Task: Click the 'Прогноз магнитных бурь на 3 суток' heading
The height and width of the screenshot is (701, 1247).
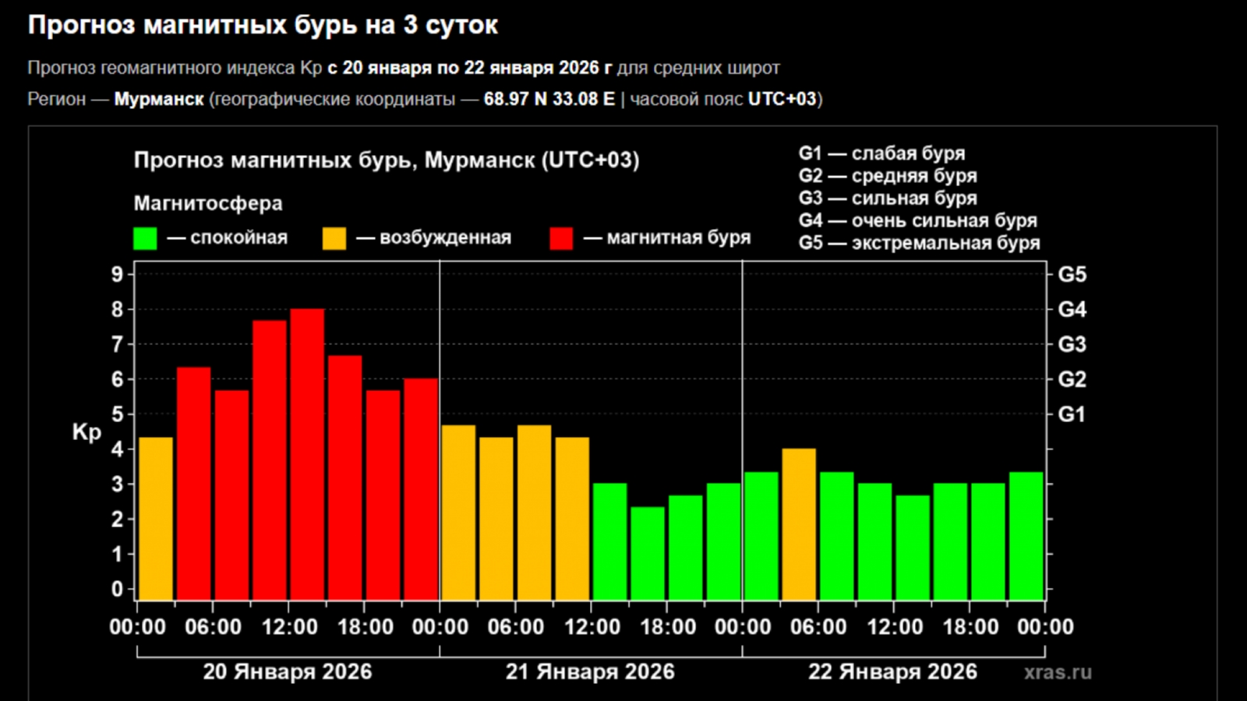Action: [x=263, y=25]
